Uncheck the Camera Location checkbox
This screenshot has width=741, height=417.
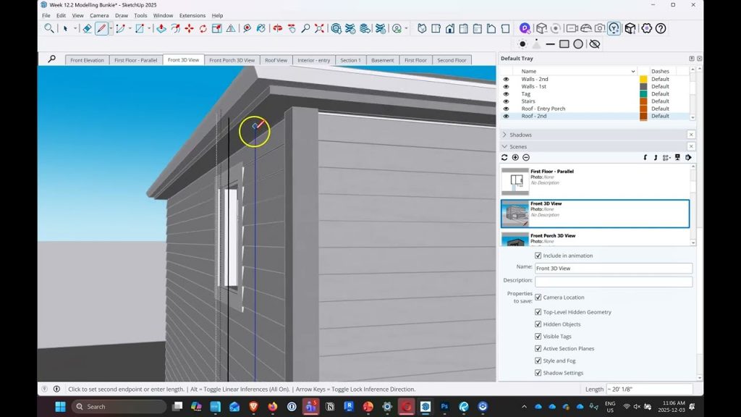point(538,297)
